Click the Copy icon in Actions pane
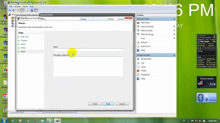Screen dimensions: 220x123 click(x=138, y=67)
